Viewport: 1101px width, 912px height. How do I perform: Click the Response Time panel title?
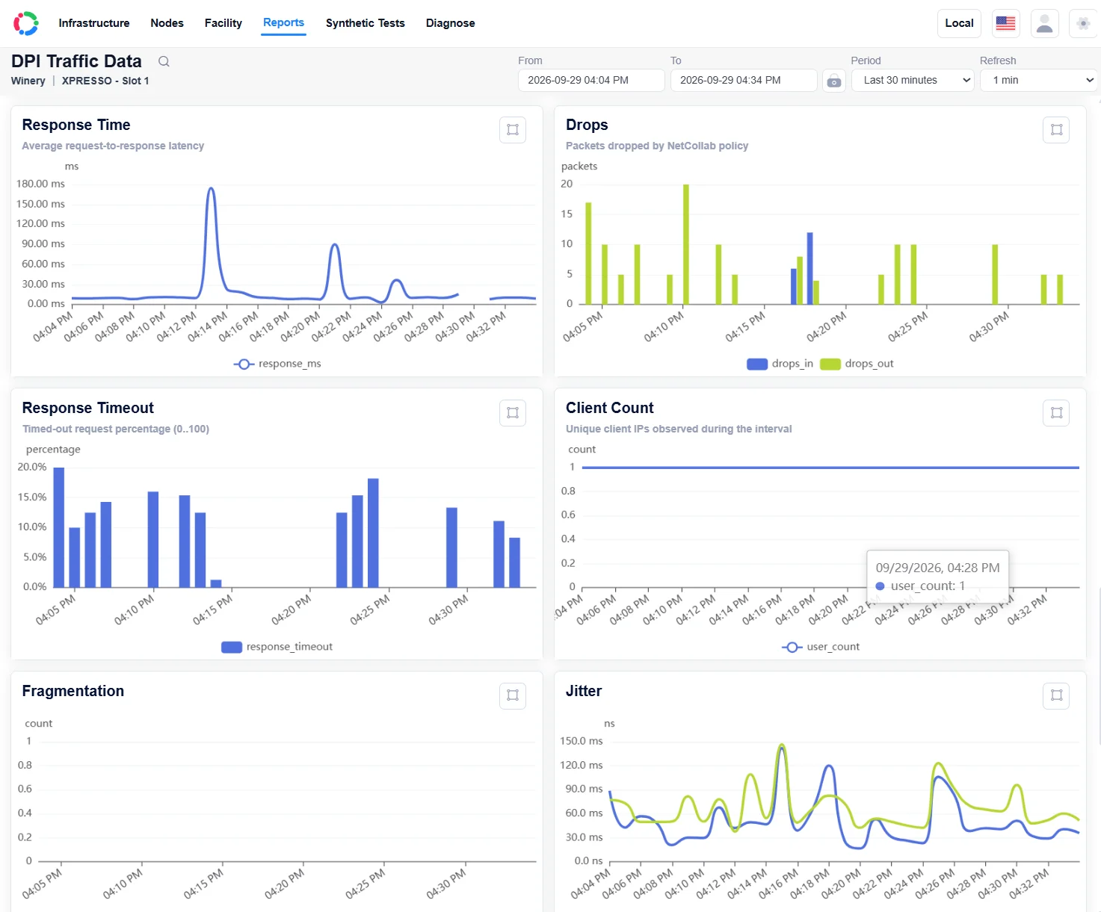76,125
